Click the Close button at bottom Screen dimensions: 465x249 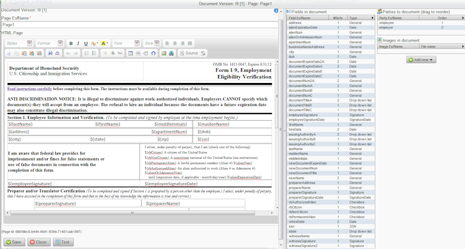point(39,242)
